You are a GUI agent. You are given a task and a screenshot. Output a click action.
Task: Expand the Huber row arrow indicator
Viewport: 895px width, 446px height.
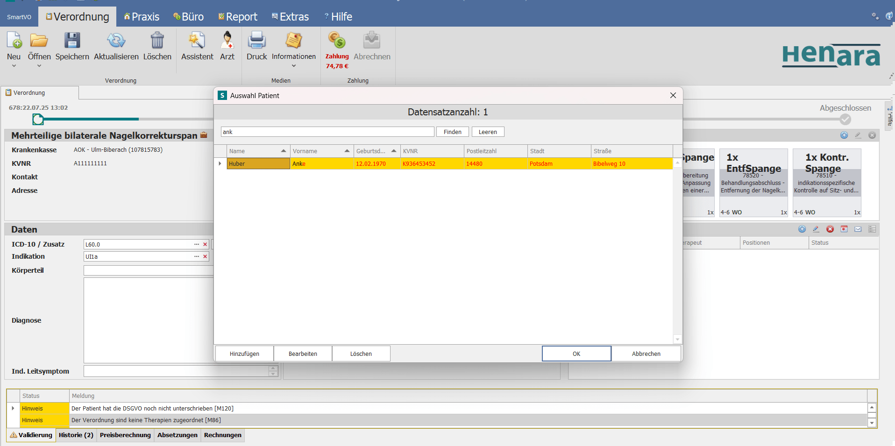(220, 163)
